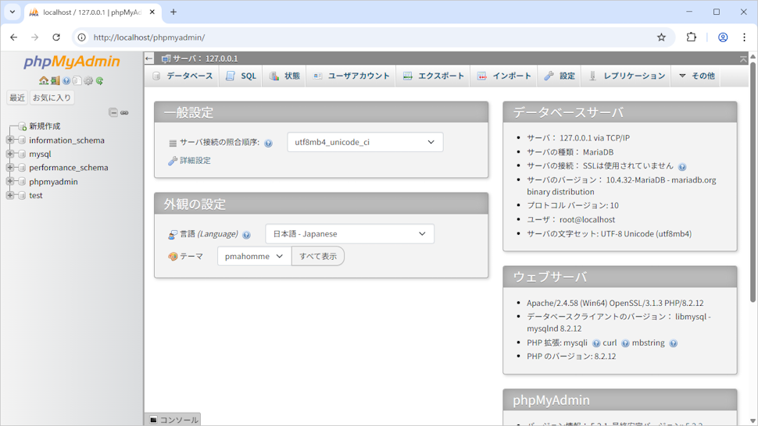The image size is (758, 426).
Task: Open the MySQL docs page icon in sidebar
Action: 77,80
